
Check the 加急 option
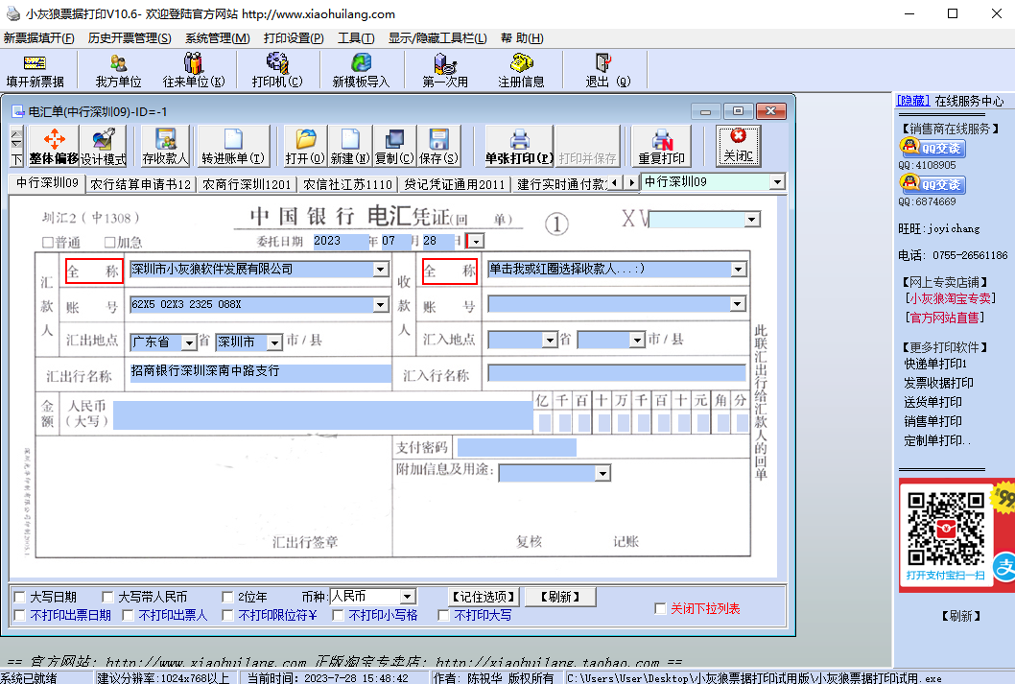tap(109, 242)
